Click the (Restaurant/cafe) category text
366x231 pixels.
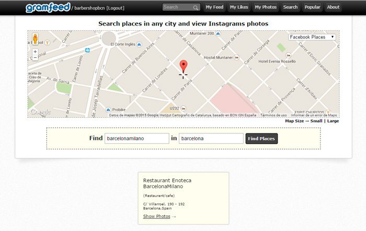[159, 196]
